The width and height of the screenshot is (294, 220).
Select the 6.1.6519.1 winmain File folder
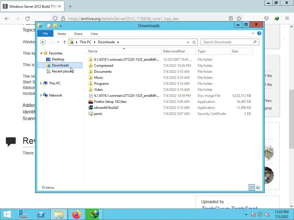coord(126,60)
